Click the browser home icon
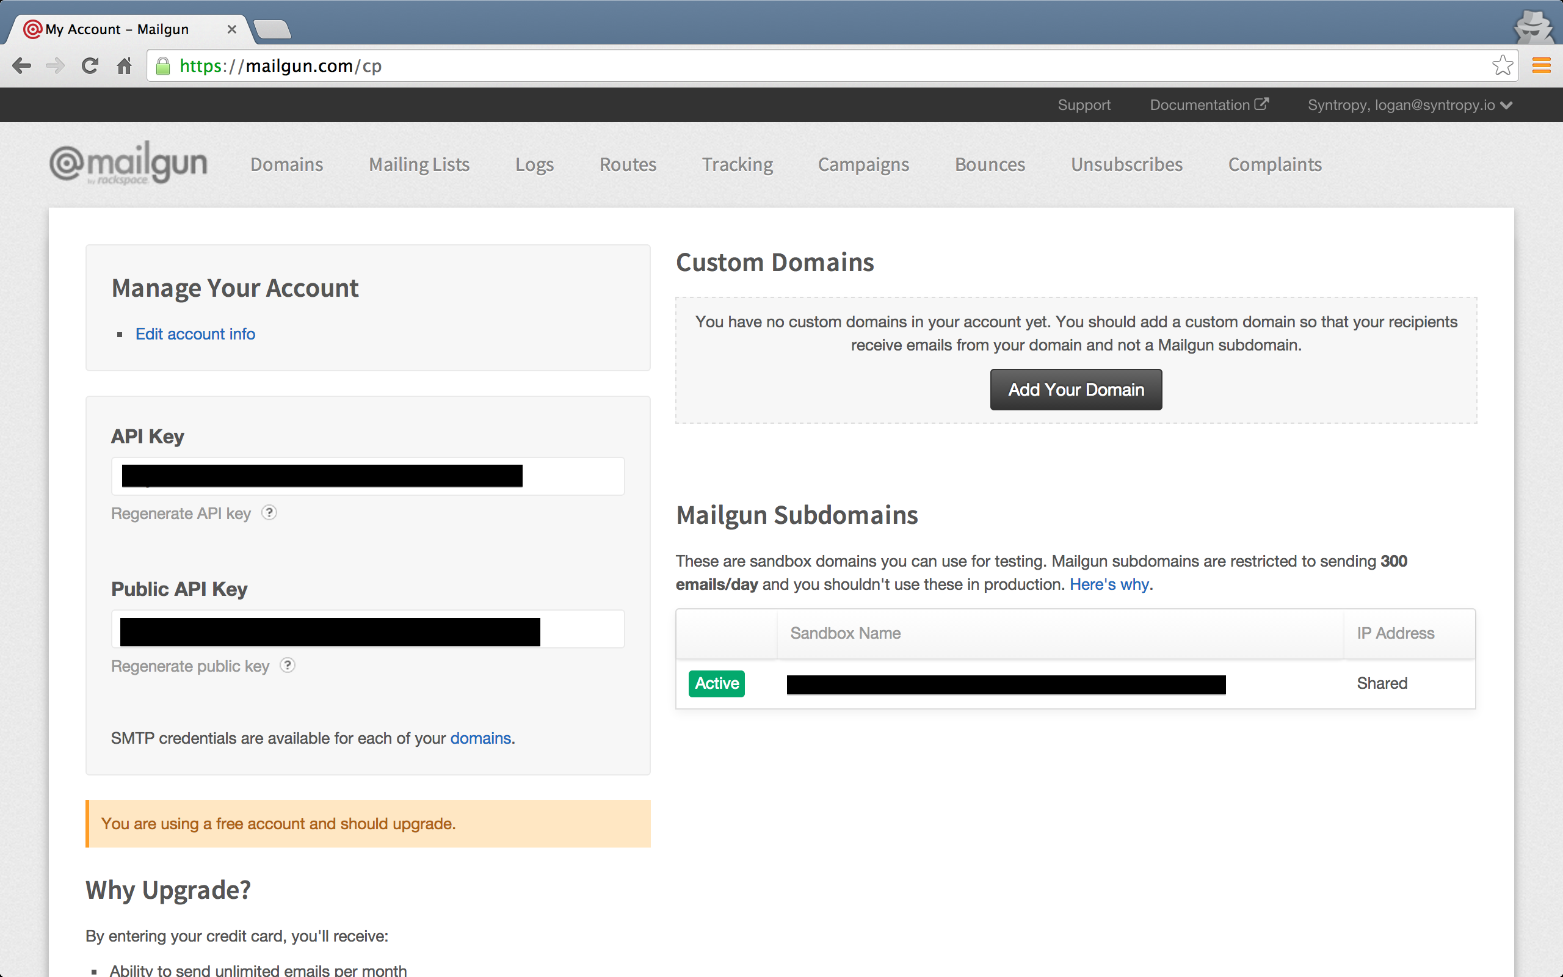The width and height of the screenshot is (1563, 977). click(124, 66)
